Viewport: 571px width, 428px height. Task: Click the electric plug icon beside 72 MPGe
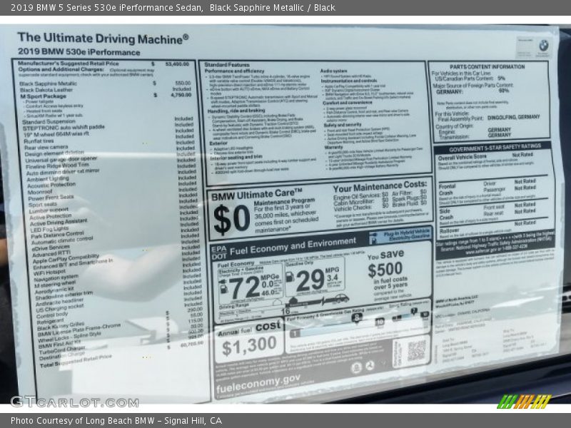[x=223, y=287]
